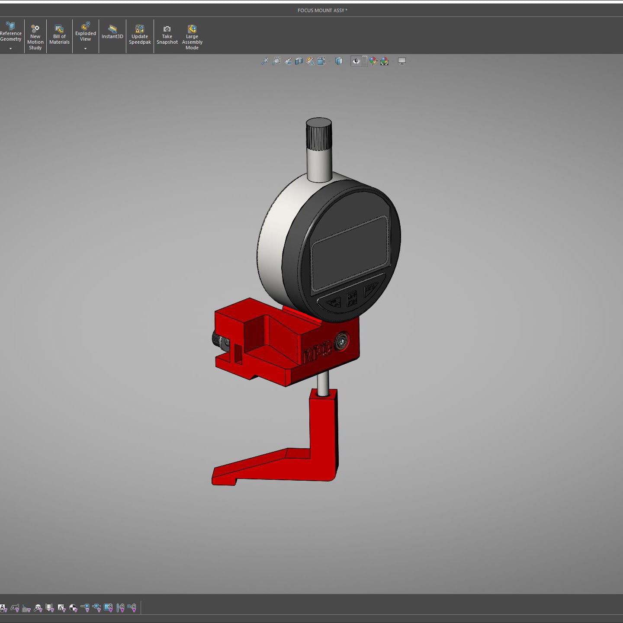Start a New Motion Study

35,37
